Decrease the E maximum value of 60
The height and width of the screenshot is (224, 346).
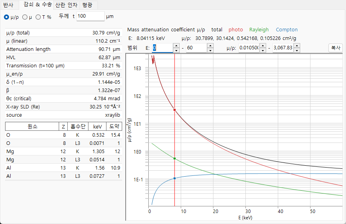click(210, 50)
